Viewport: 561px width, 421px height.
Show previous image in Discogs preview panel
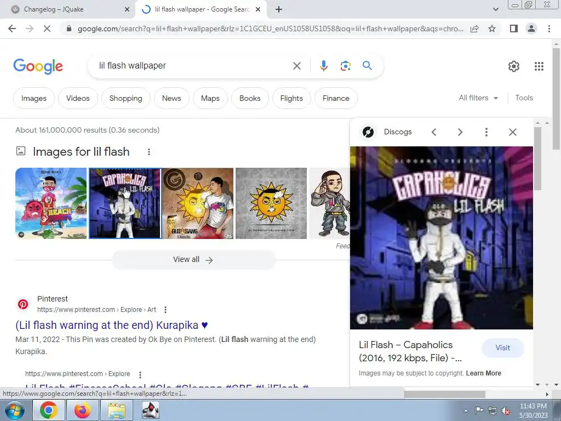point(434,132)
